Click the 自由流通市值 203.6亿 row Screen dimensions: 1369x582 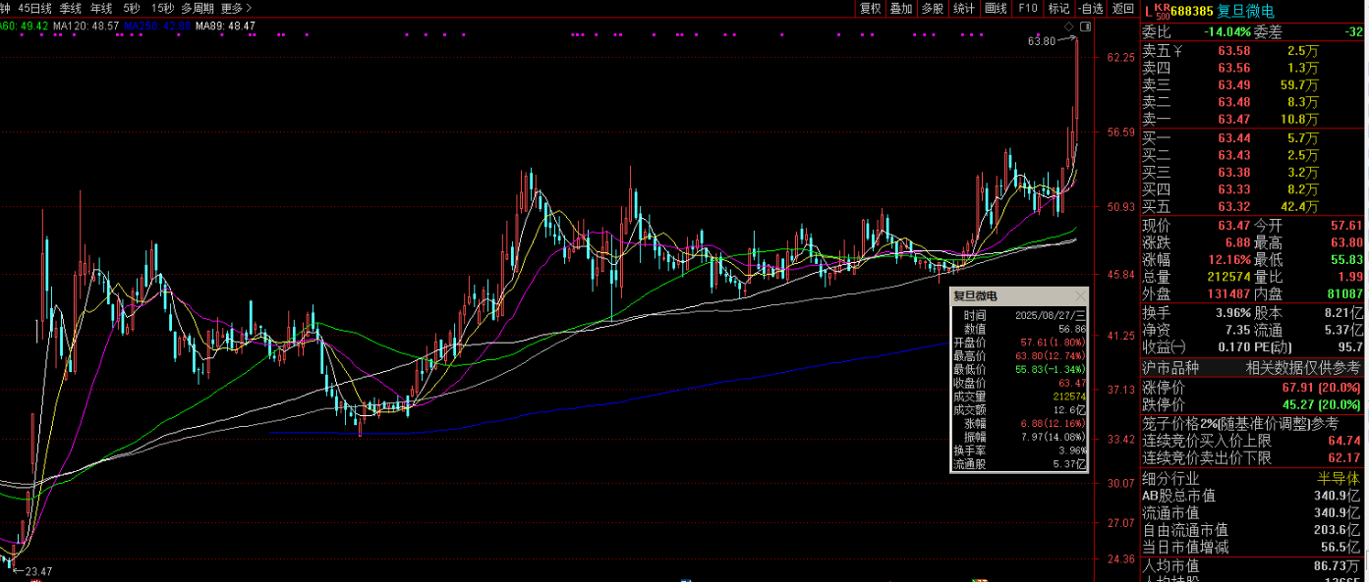[1253, 530]
